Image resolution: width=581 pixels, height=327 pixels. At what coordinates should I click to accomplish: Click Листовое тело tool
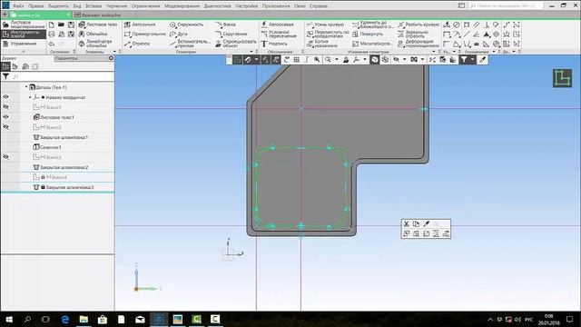tap(98, 25)
